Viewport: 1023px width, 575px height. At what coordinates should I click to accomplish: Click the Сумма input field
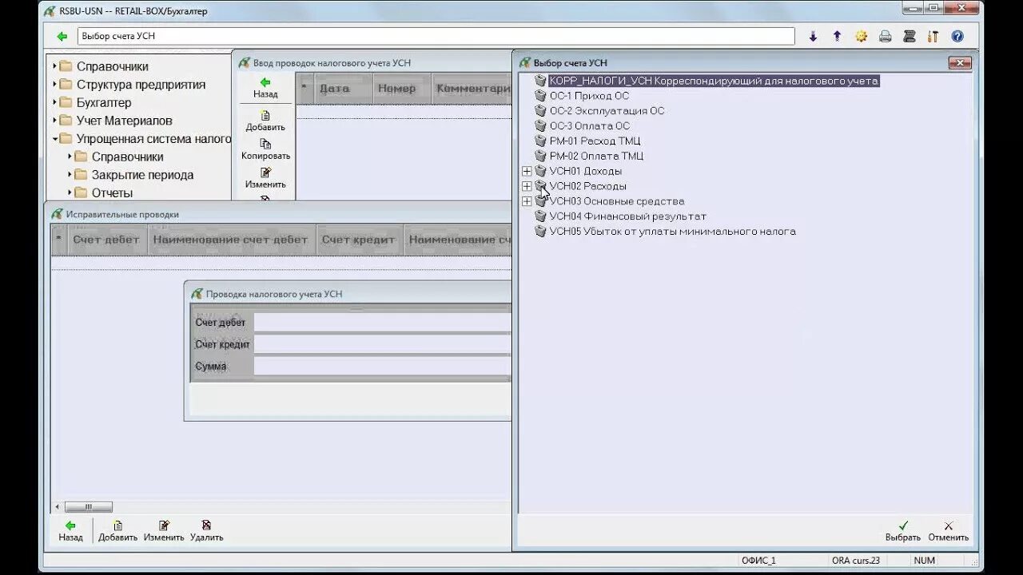382,366
